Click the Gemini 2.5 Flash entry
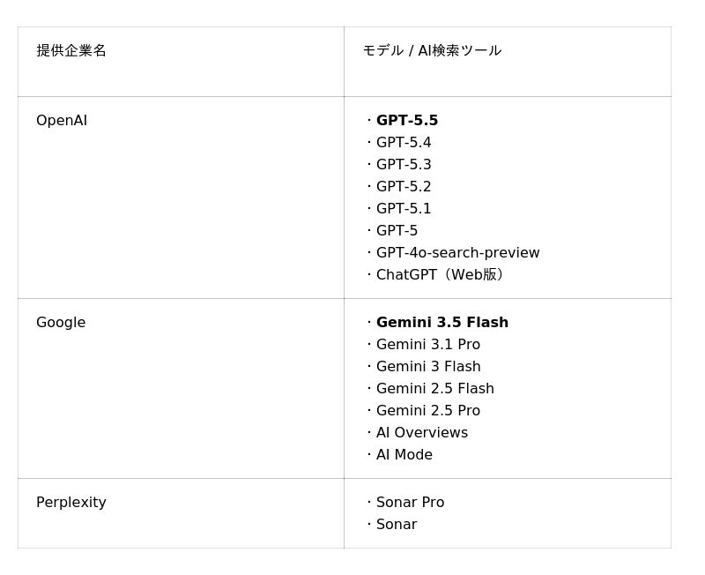 pyautogui.click(x=434, y=389)
